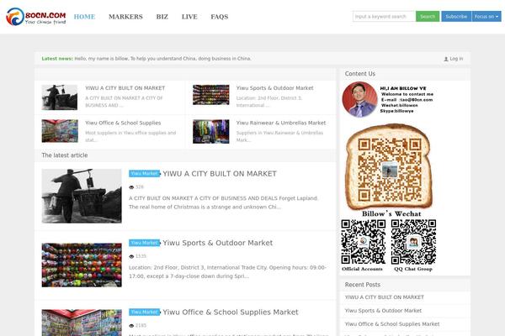Viewport: 505px width, 336px height.
Task: Open recent post Yiwu Office & School Supplies Market
Action: coord(392,324)
